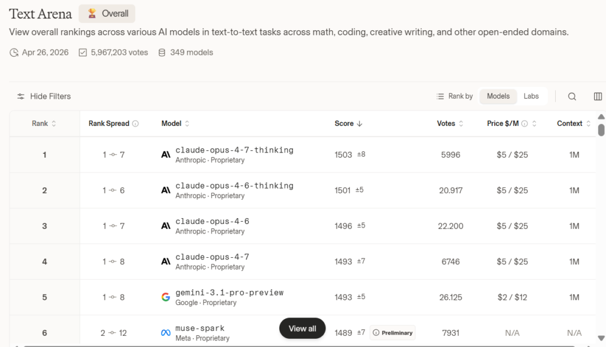Image resolution: width=606 pixels, height=347 pixels.
Task: Click the info icon in Preliminary badge
Action: [x=376, y=333]
